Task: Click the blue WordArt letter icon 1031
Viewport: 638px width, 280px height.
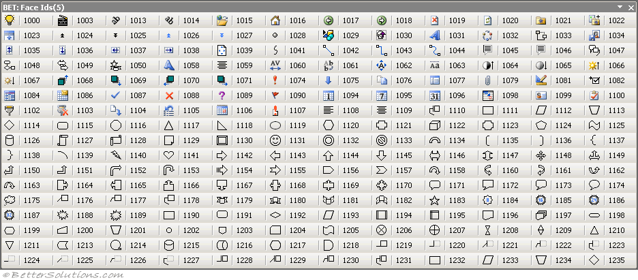Action: click(435, 35)
